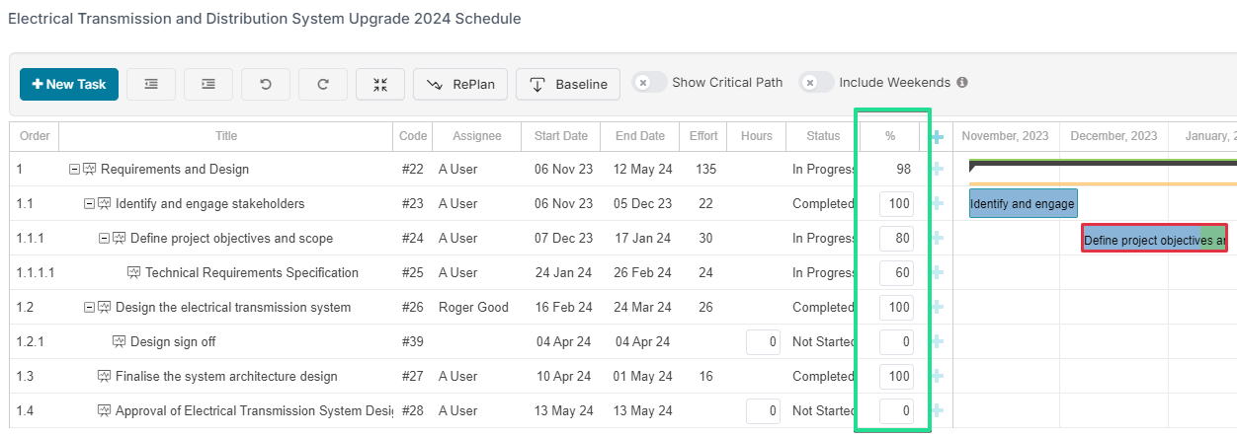Collapse Design the electrical transmission system group
Screen dimensions: 1237x436
pyautogui.click(x=89, y=308)
